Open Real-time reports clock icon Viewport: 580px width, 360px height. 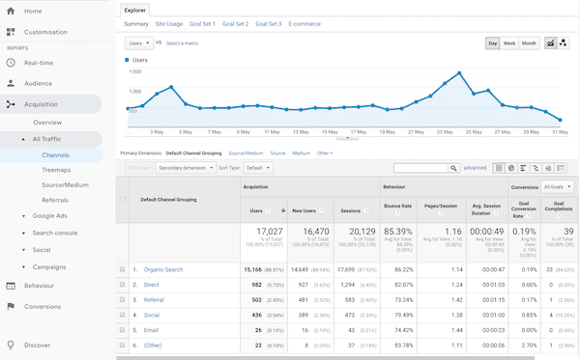click(x=11, y=63)
